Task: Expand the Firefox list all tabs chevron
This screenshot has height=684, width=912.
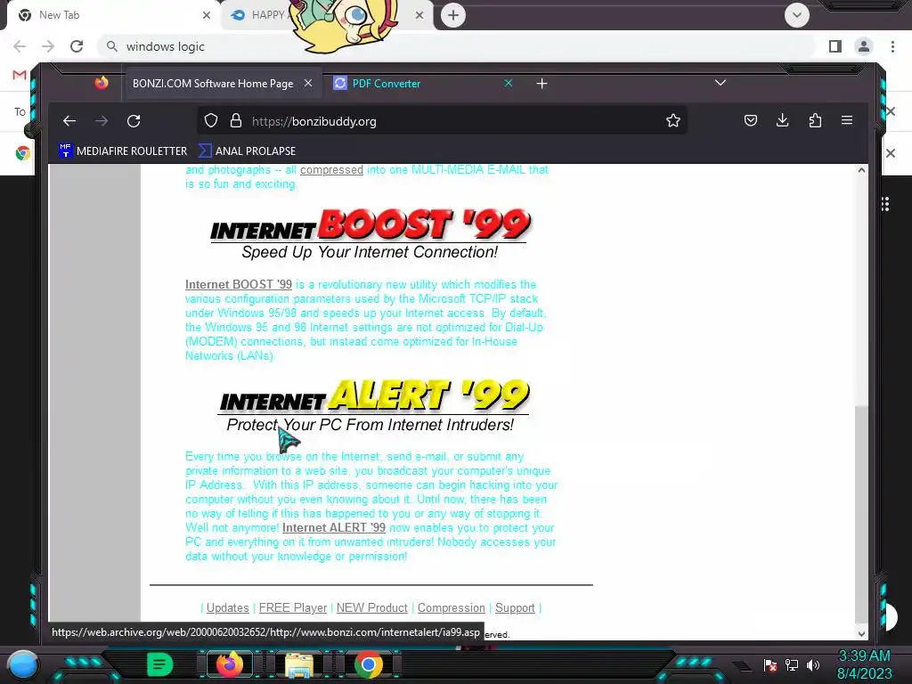Action: click(720, 83)
